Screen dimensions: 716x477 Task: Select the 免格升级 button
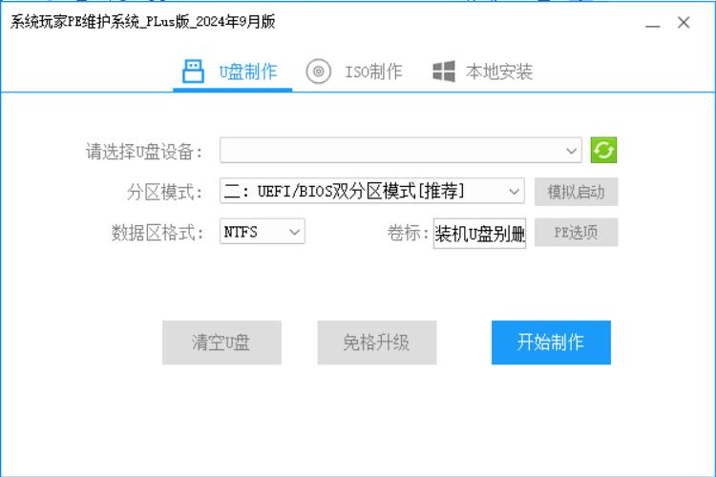coord(376,342)
